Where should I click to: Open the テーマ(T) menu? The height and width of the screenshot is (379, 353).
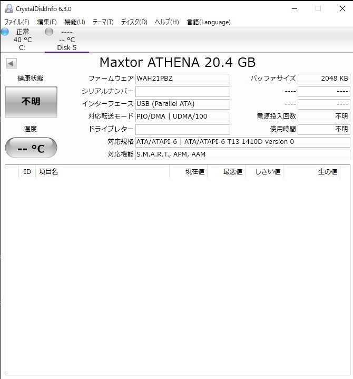pos(103,22)
